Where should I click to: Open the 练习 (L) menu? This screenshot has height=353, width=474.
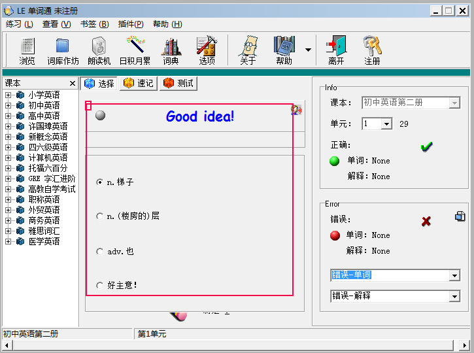tap(20, 24)
